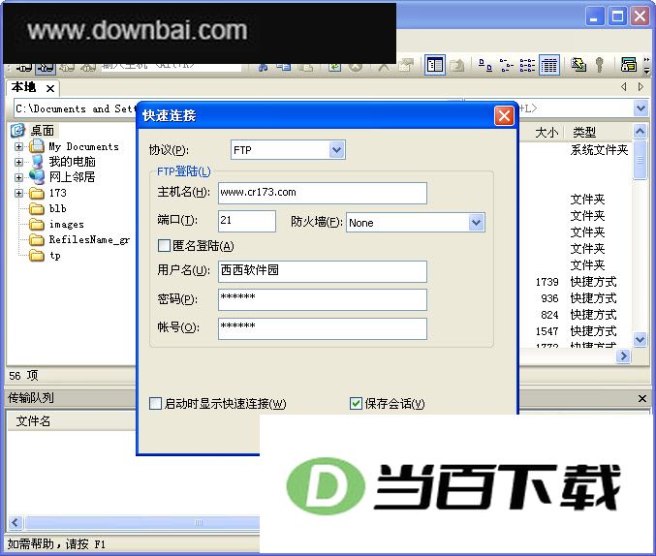The image size is (656, 556).
Task: Expand the 173 folder node
Action: [x=18, y=193]
